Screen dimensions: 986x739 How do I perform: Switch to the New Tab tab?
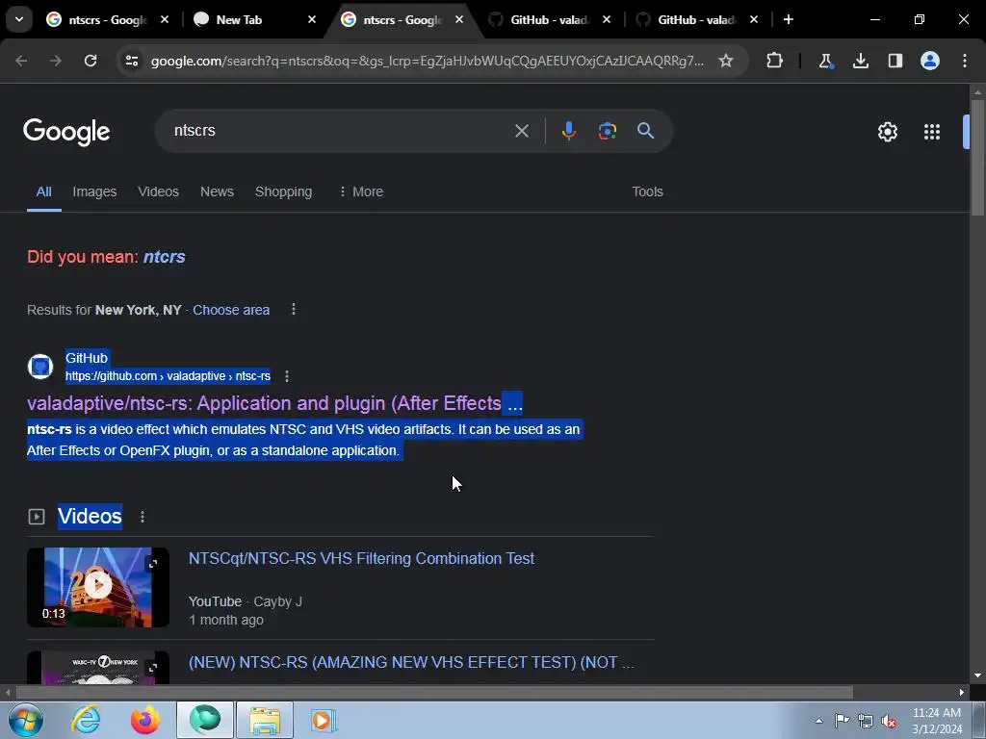point(239,19)
